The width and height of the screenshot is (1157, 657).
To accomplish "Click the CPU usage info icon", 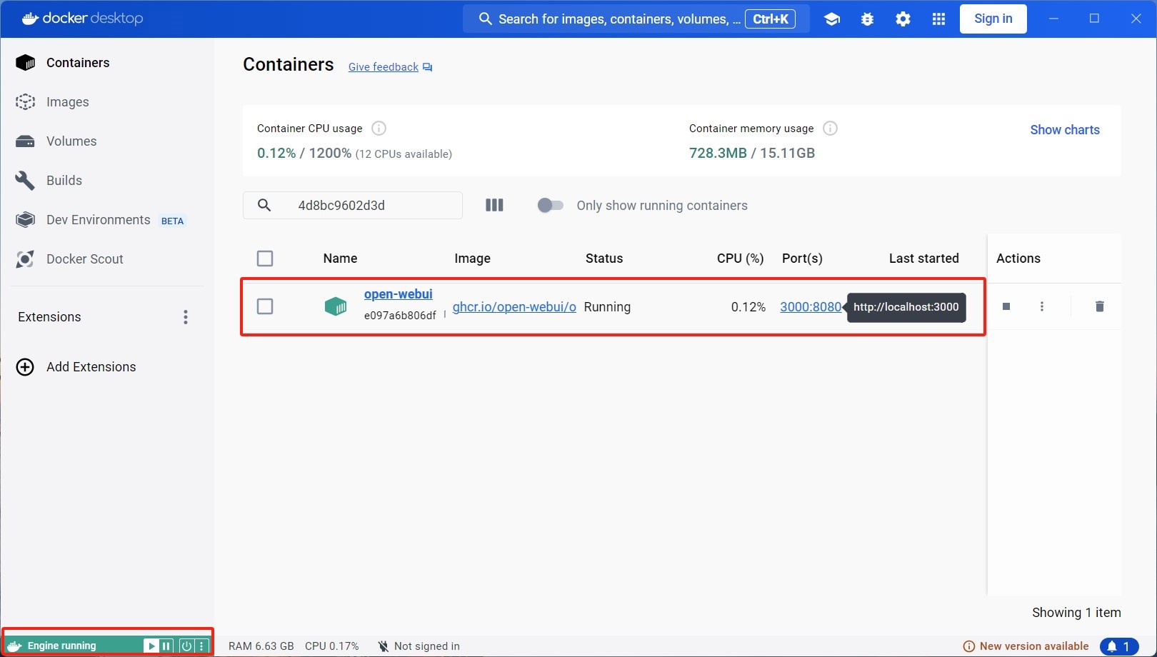I will 379,129.
